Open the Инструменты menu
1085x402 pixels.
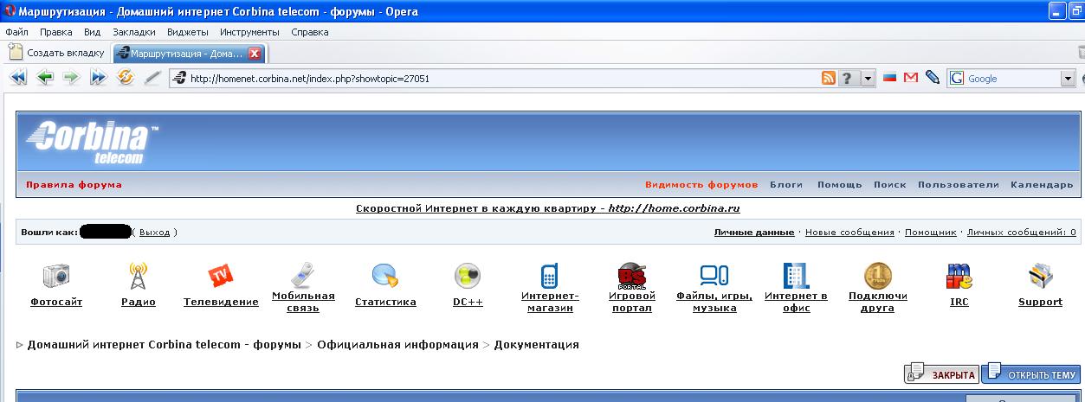tap(249, 32)
